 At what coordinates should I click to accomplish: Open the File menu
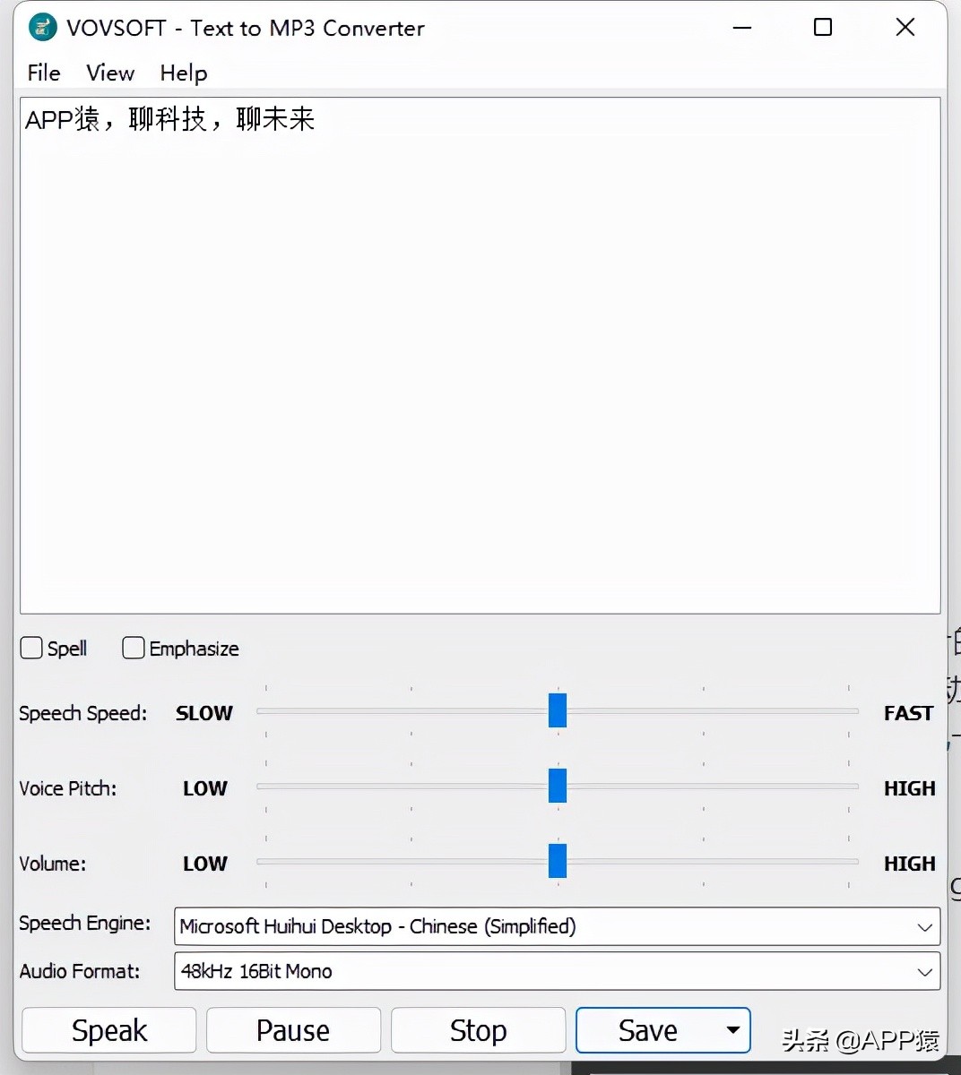tap(42, 73)
